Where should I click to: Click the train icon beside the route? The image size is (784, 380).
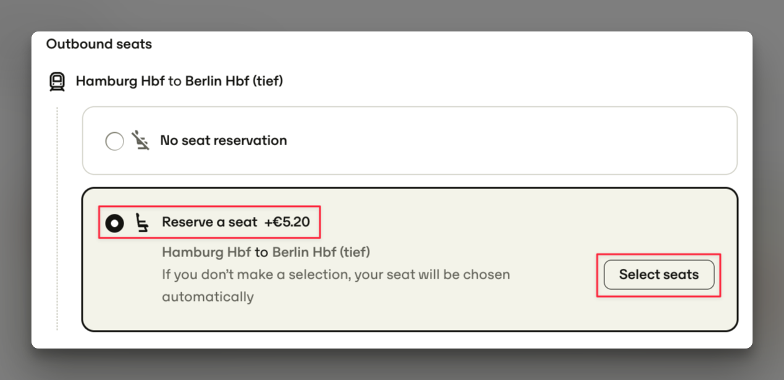coord(57,82)
